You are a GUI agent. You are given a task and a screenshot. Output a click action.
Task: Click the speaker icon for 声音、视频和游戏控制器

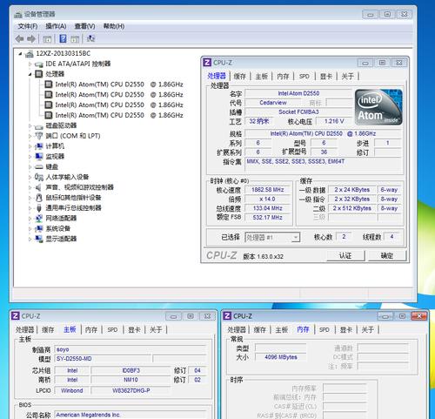[x=39, y=187]
